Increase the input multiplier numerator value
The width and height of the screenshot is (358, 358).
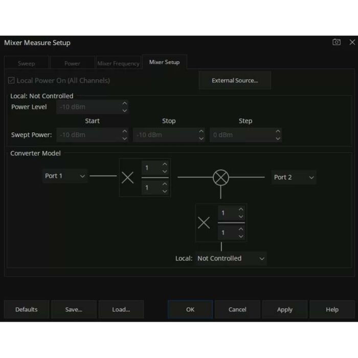click(x=165, y=165)
